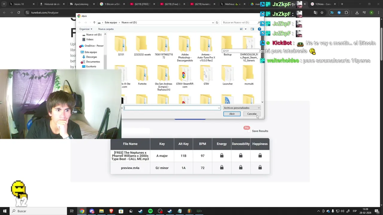The height and width of the screenshot is (215, 383).
Task: Open the mcmulti folder
Action: [249, 75]
